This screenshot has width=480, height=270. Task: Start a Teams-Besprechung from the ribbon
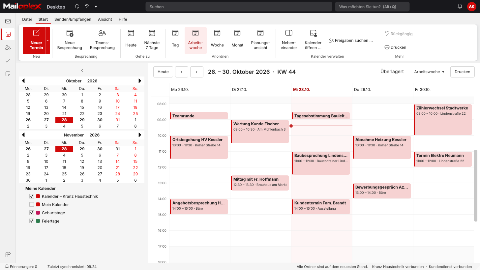(x=102, y=40)
